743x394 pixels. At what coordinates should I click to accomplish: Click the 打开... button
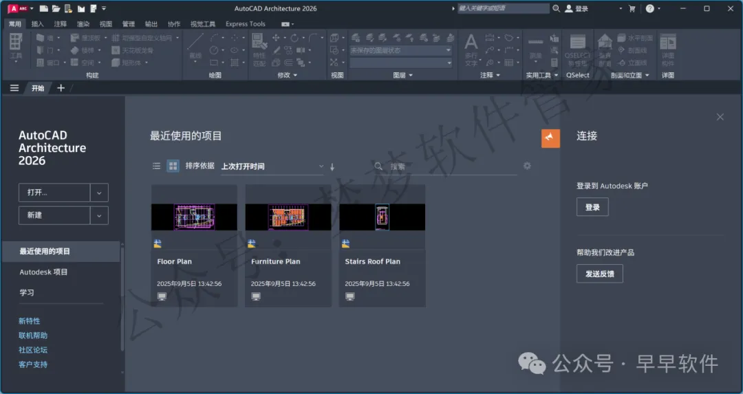(54, 193)
